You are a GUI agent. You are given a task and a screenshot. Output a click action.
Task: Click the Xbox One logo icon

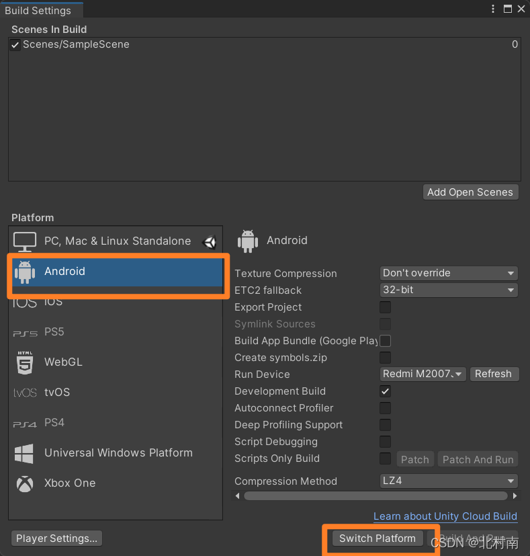tap(25, 484)
